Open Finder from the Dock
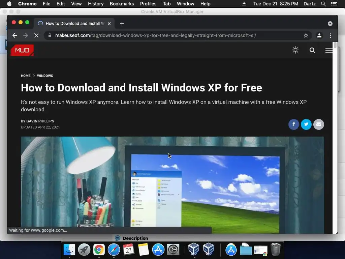345x259 pixels. 69,250
